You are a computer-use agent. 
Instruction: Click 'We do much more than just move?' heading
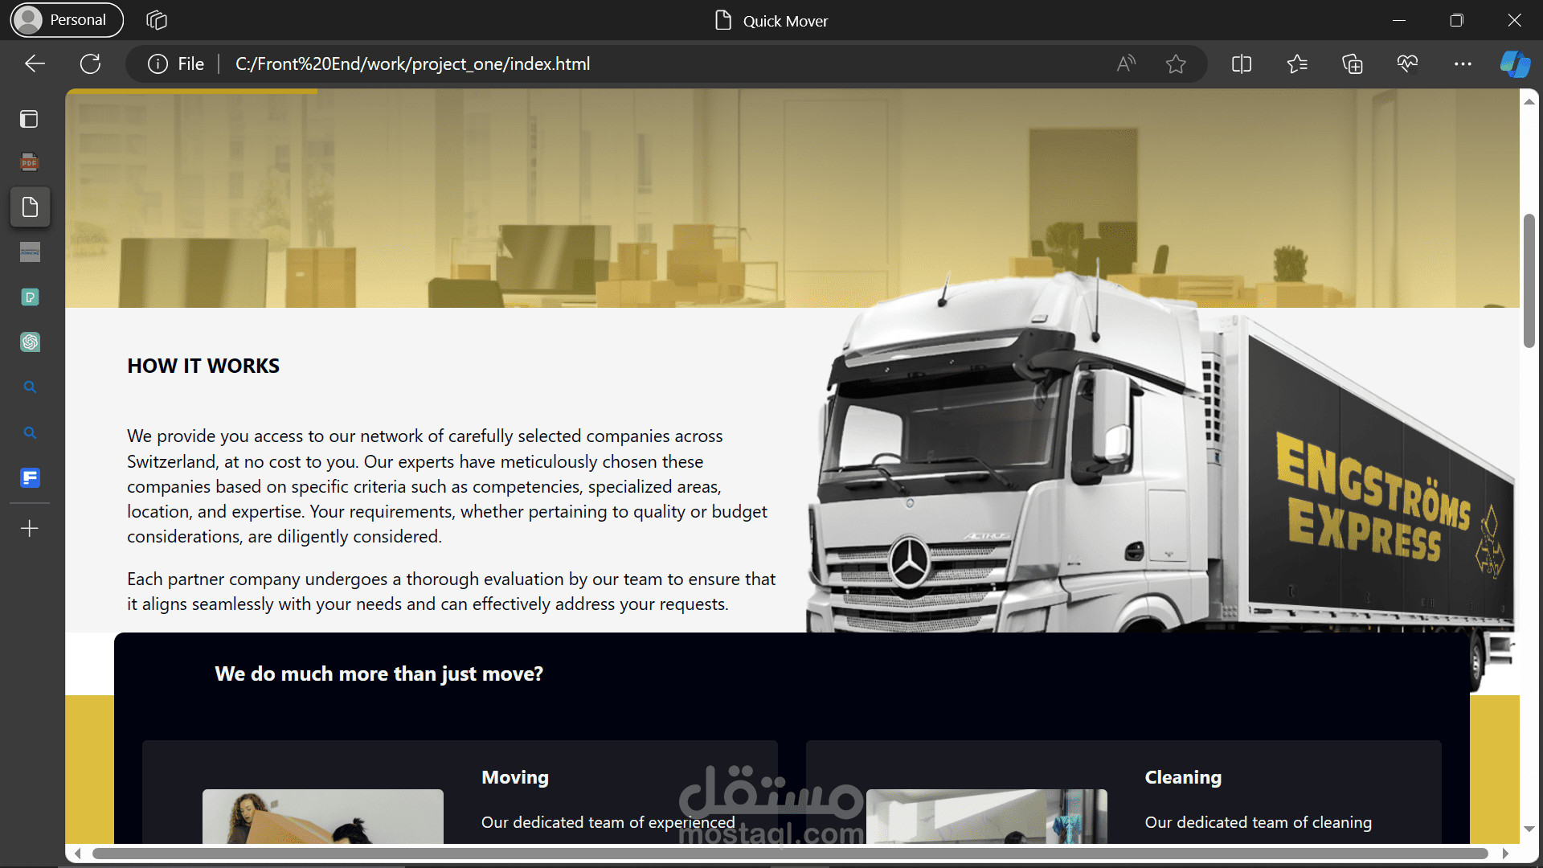point(379,674)
